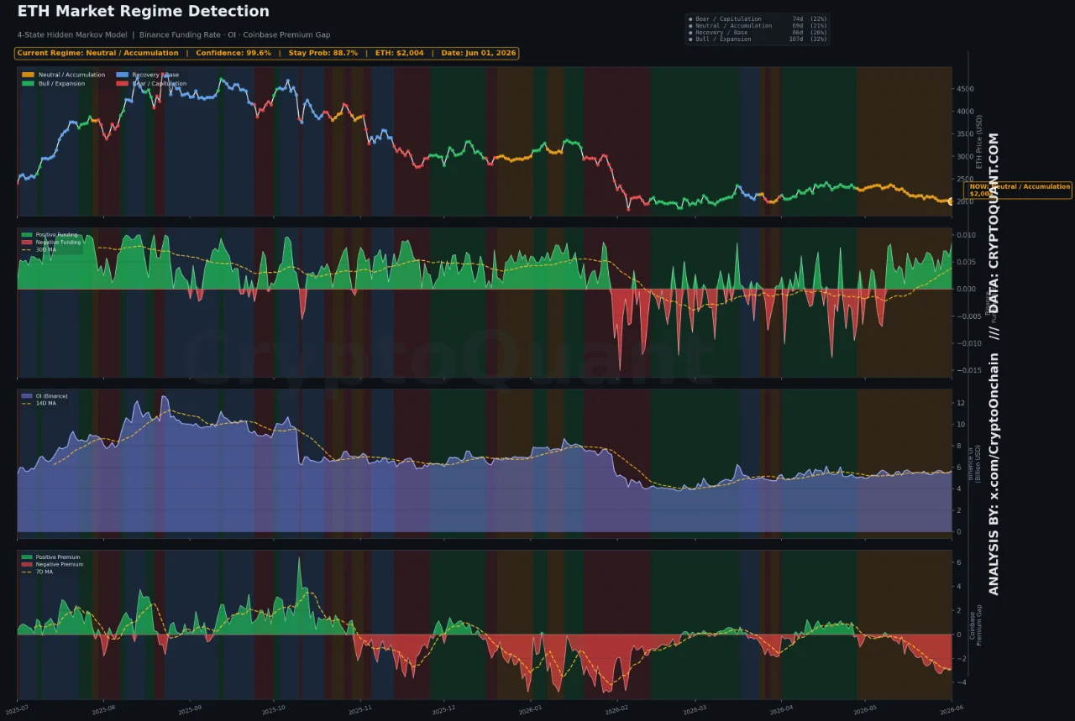Viewport: 1075px width, 721px height.
Task: Click the Current Regime: Neutral / Accumulation status
Action: (97, 53)
